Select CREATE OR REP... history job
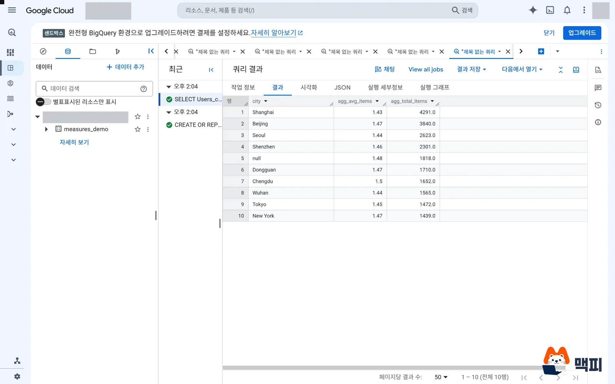 click(x=191, y=125)
